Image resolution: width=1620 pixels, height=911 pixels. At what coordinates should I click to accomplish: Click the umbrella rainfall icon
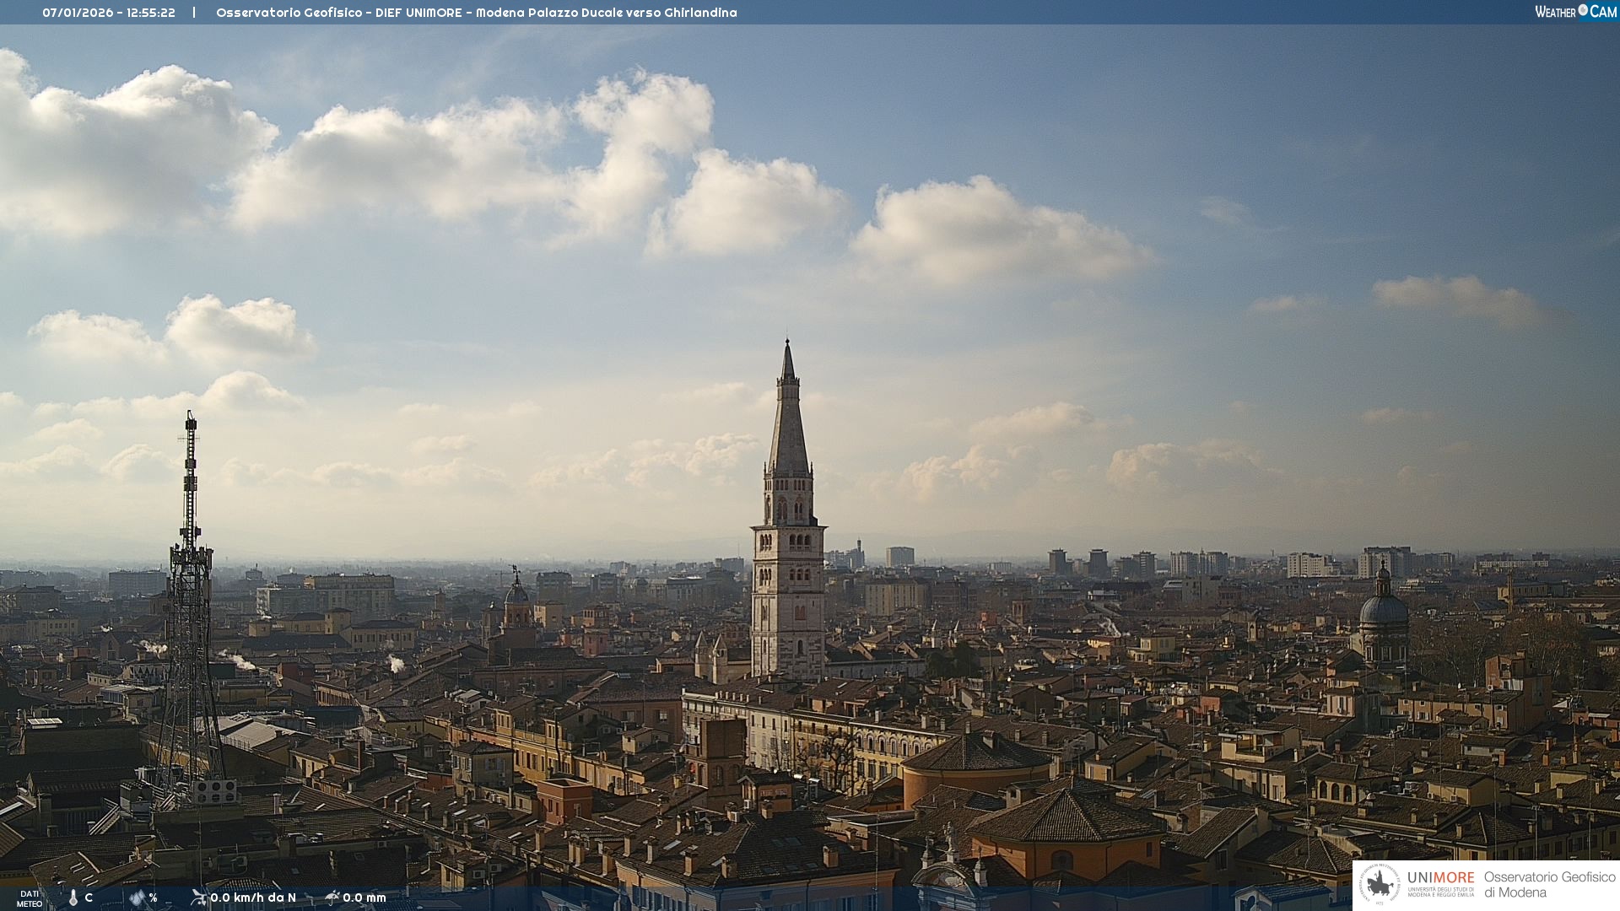point(332,898)
